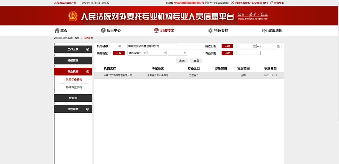Click the 用户中心 link at top
339x164 pixels.
(x=211, y=3)
